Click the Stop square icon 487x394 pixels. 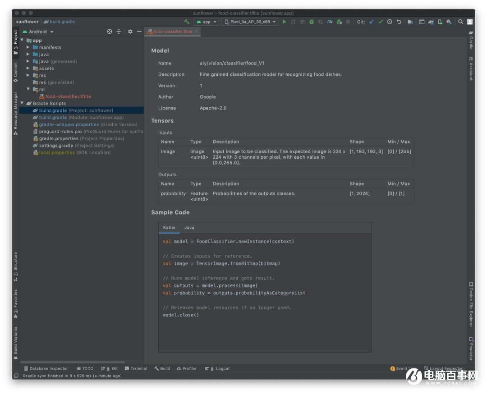[348, 22]
